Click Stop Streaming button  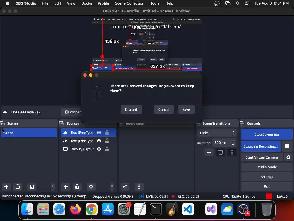point(267,134)
